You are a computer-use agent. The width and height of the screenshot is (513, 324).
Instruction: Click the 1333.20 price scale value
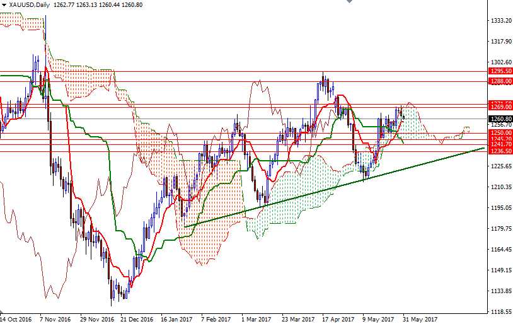[500, 21]
